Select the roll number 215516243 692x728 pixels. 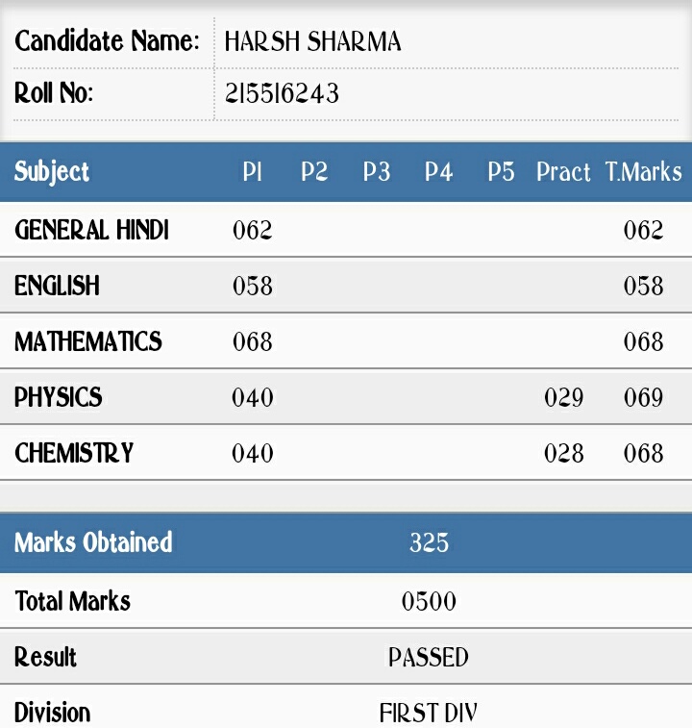coord(283,93)
